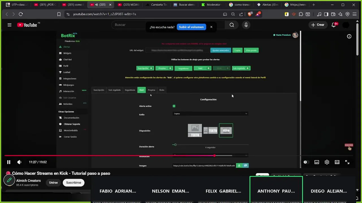Toggle the browser sidebar panel

click(x=326, y=14)
